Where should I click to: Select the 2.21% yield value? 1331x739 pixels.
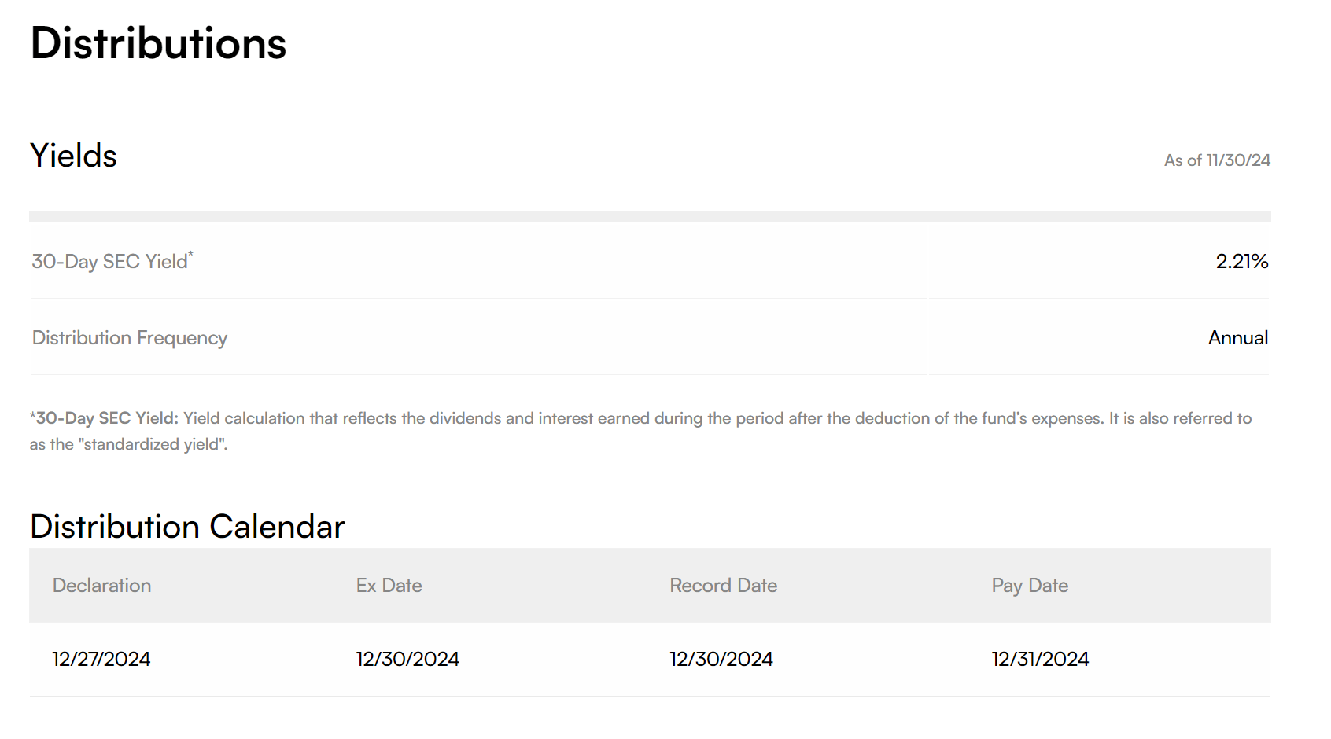(x=1241, y=262)
